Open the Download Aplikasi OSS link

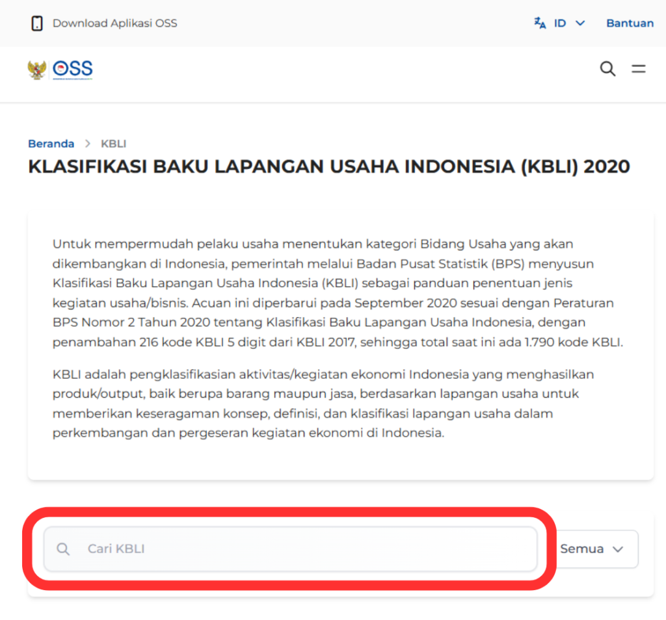pos(114,23)
